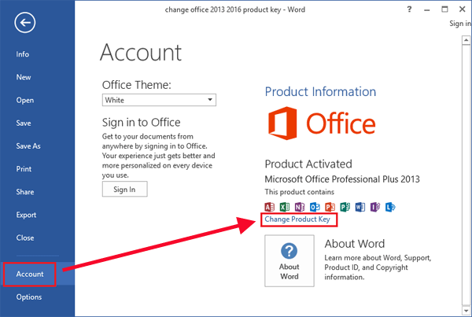472x317 pixels.
Task: Click the Access app icon
Action: pyautogui.click(x=269, y=207)
